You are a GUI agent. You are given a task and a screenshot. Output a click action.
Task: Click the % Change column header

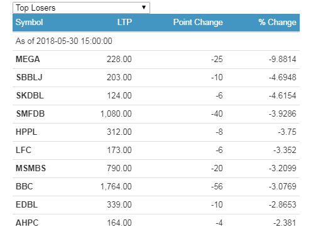click(277, 22)
